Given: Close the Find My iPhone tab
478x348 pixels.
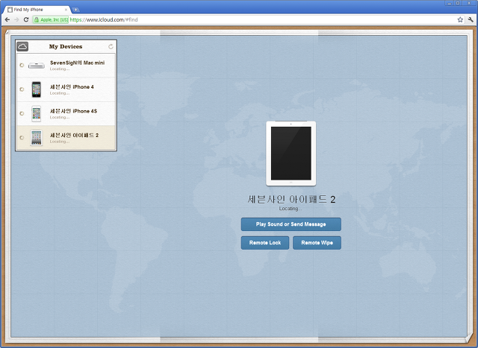Looking at the screenshot, I should [66, 10].
